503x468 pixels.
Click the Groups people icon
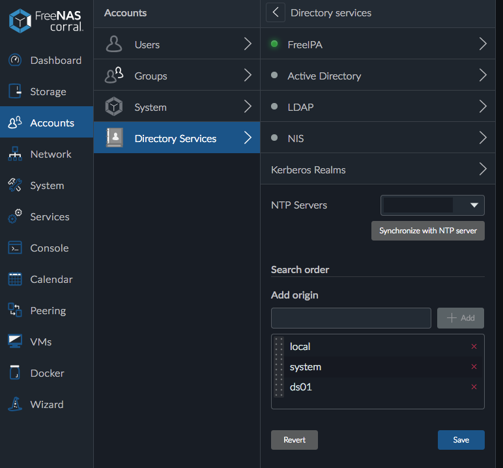[x=114, y=75]
